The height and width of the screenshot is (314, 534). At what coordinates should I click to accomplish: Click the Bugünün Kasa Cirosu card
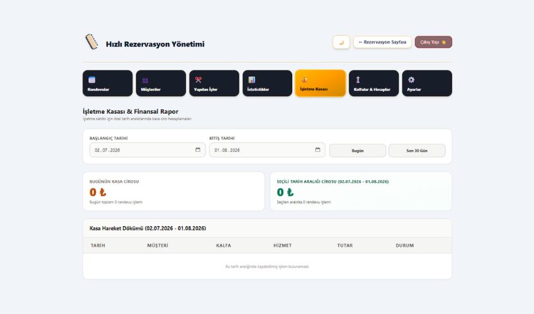coord(173,192)
